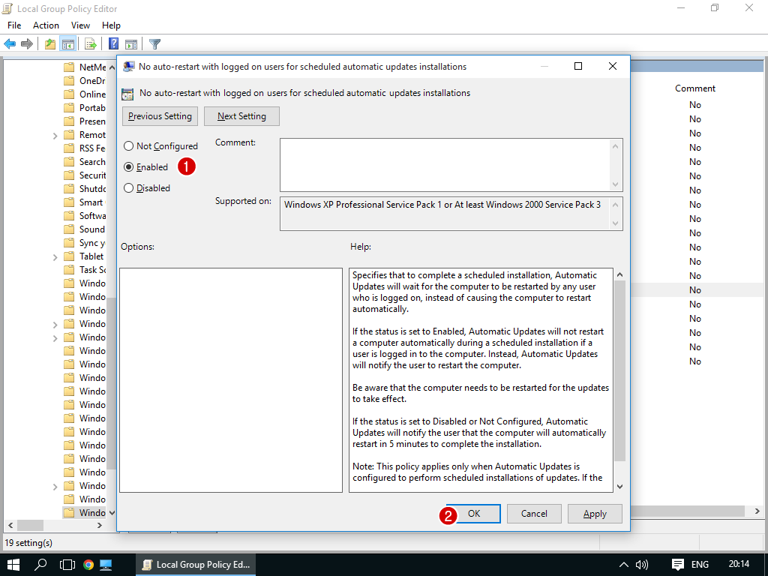Select the Disabled radio button

129,188
